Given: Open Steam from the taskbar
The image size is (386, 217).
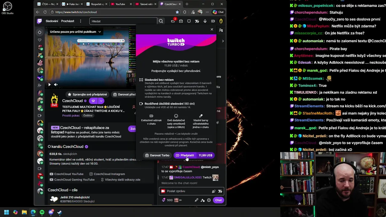Looking at the screenshot, I should pyautogui.click(x=59, y=212).
